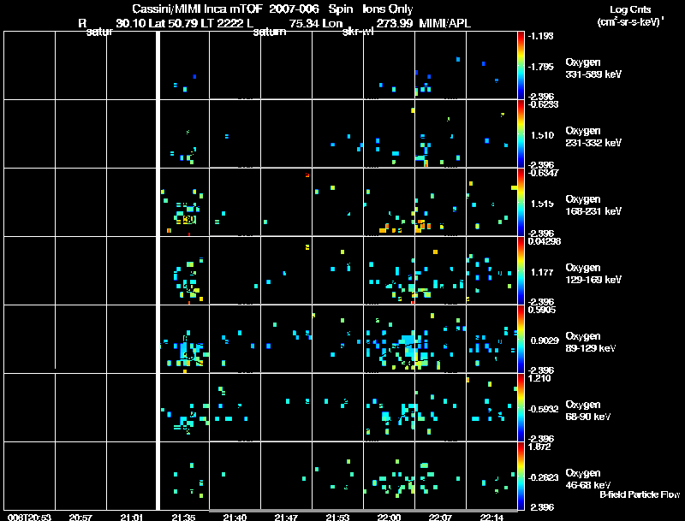The height and width of the screenshot is (521, 685).
Task: Click the Oxygen 331-589 keV row label
Action: coord(593,68)
